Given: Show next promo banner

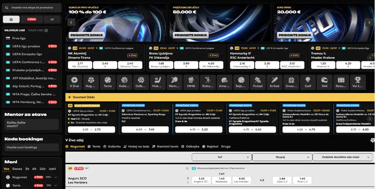Looking at the screenshot, I should [369, 22].
